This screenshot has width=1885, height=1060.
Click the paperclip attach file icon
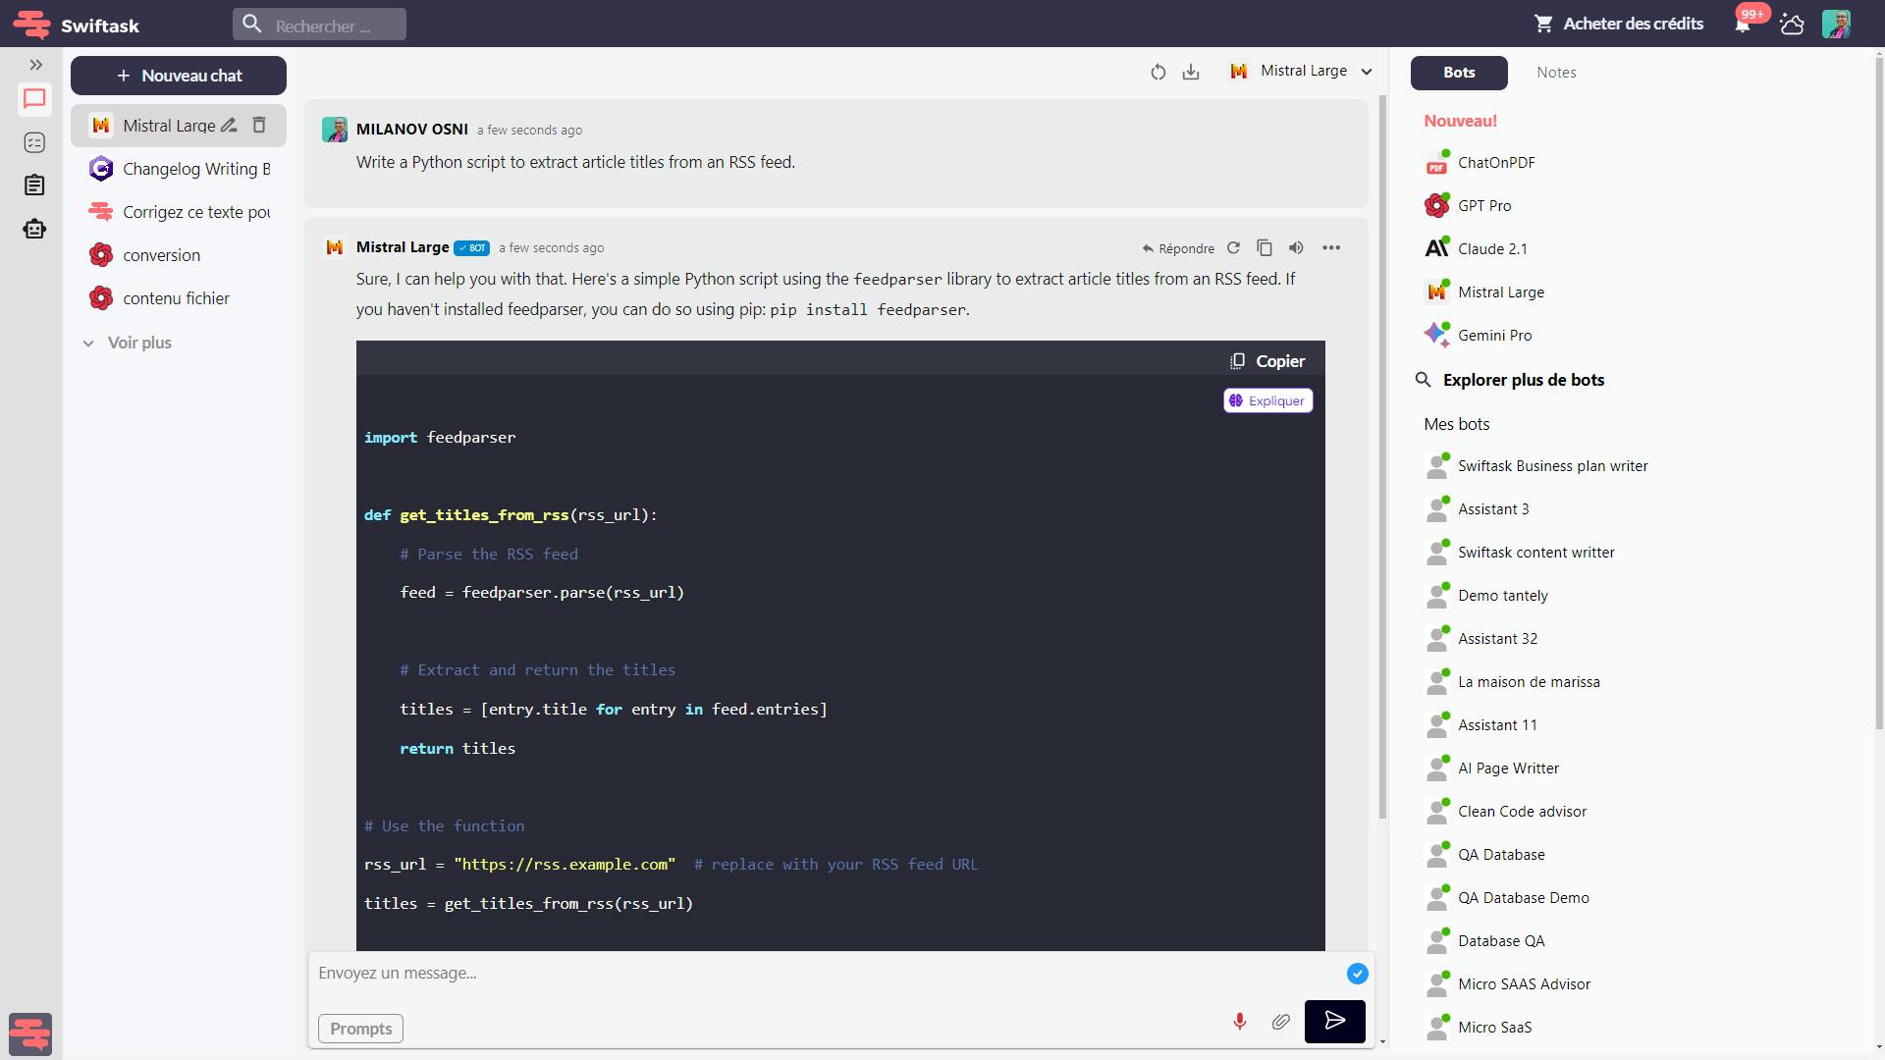(1280, 1022)
